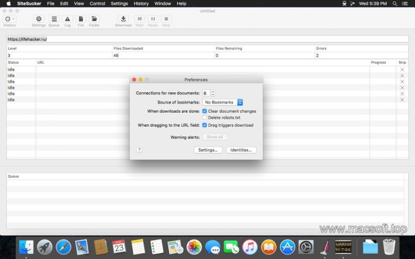Screen dimensions: 415x259
Task: Click the Identities... button
Action: coord(241,150)
